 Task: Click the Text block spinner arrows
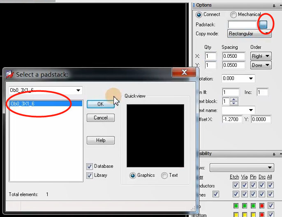[234, 101]
